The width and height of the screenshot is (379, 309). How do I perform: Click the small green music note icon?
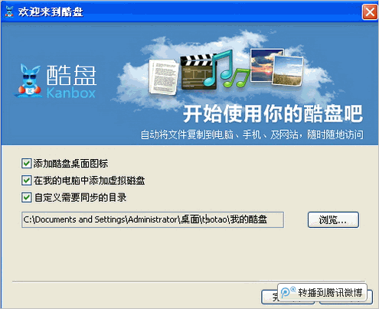(x=237, y=78)
